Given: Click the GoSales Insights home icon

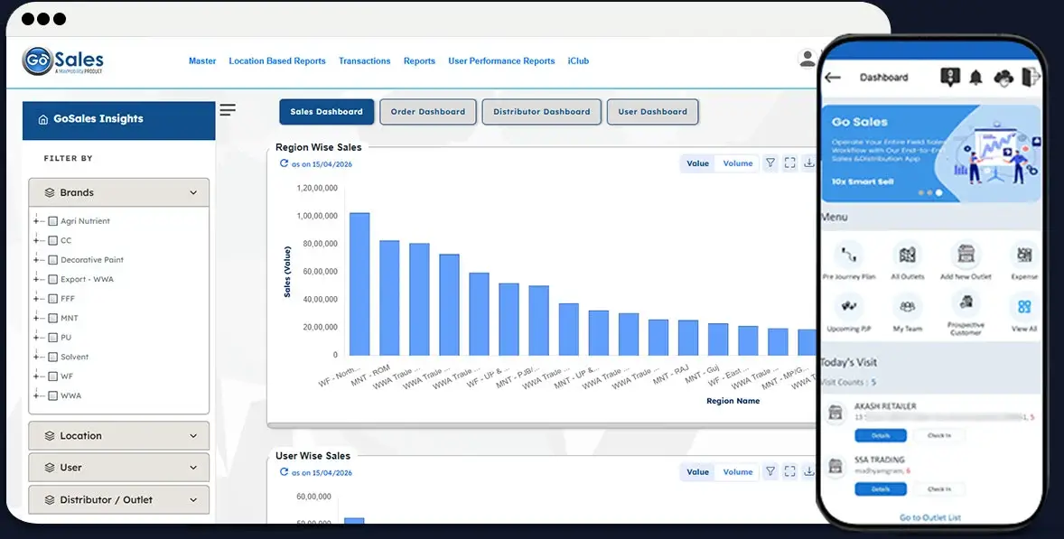Looking at the screenshot, I should [42, 119].
